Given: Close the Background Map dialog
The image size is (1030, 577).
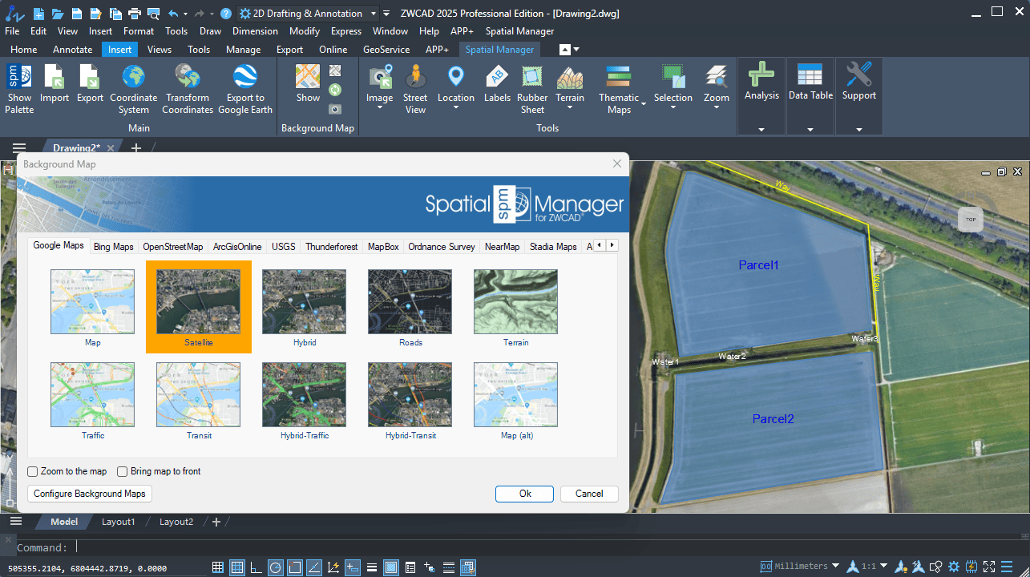Looking at the screenshot, I should [617, 163].
